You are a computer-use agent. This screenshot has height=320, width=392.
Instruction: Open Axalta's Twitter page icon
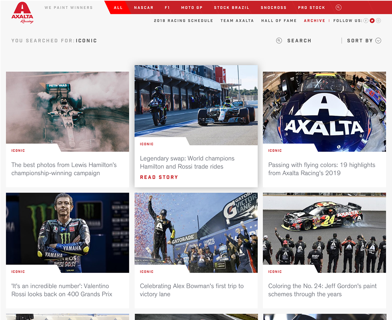(372, 21)
